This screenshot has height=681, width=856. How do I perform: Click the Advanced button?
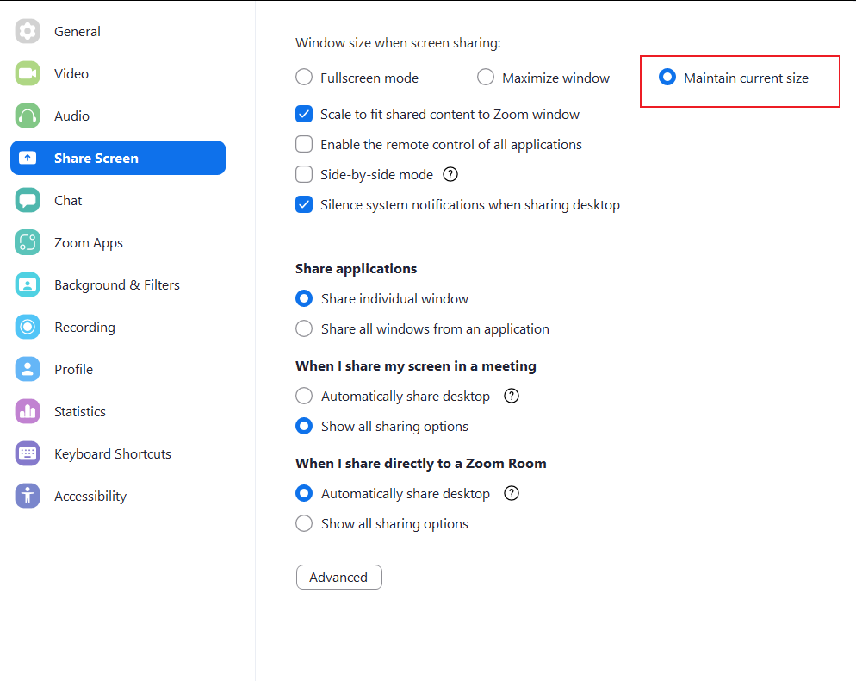(338, 578)
